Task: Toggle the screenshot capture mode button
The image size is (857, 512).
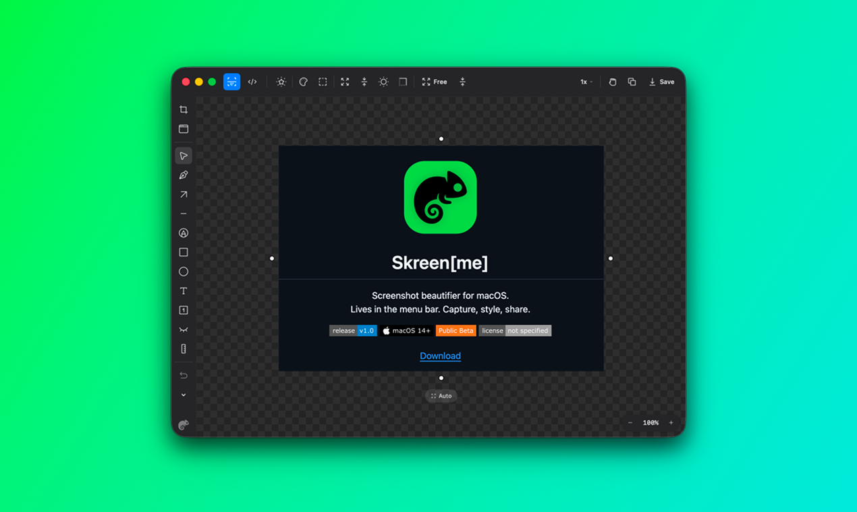Action: [231, 81]
